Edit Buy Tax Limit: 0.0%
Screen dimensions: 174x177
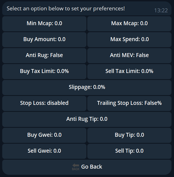tap(44, 71)
